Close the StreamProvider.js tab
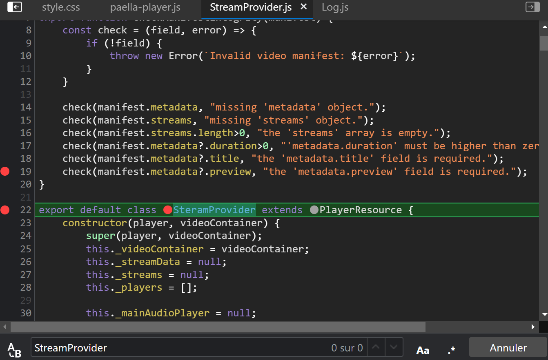548x360 pixels. pyautogui.click(x=303, y=7)
